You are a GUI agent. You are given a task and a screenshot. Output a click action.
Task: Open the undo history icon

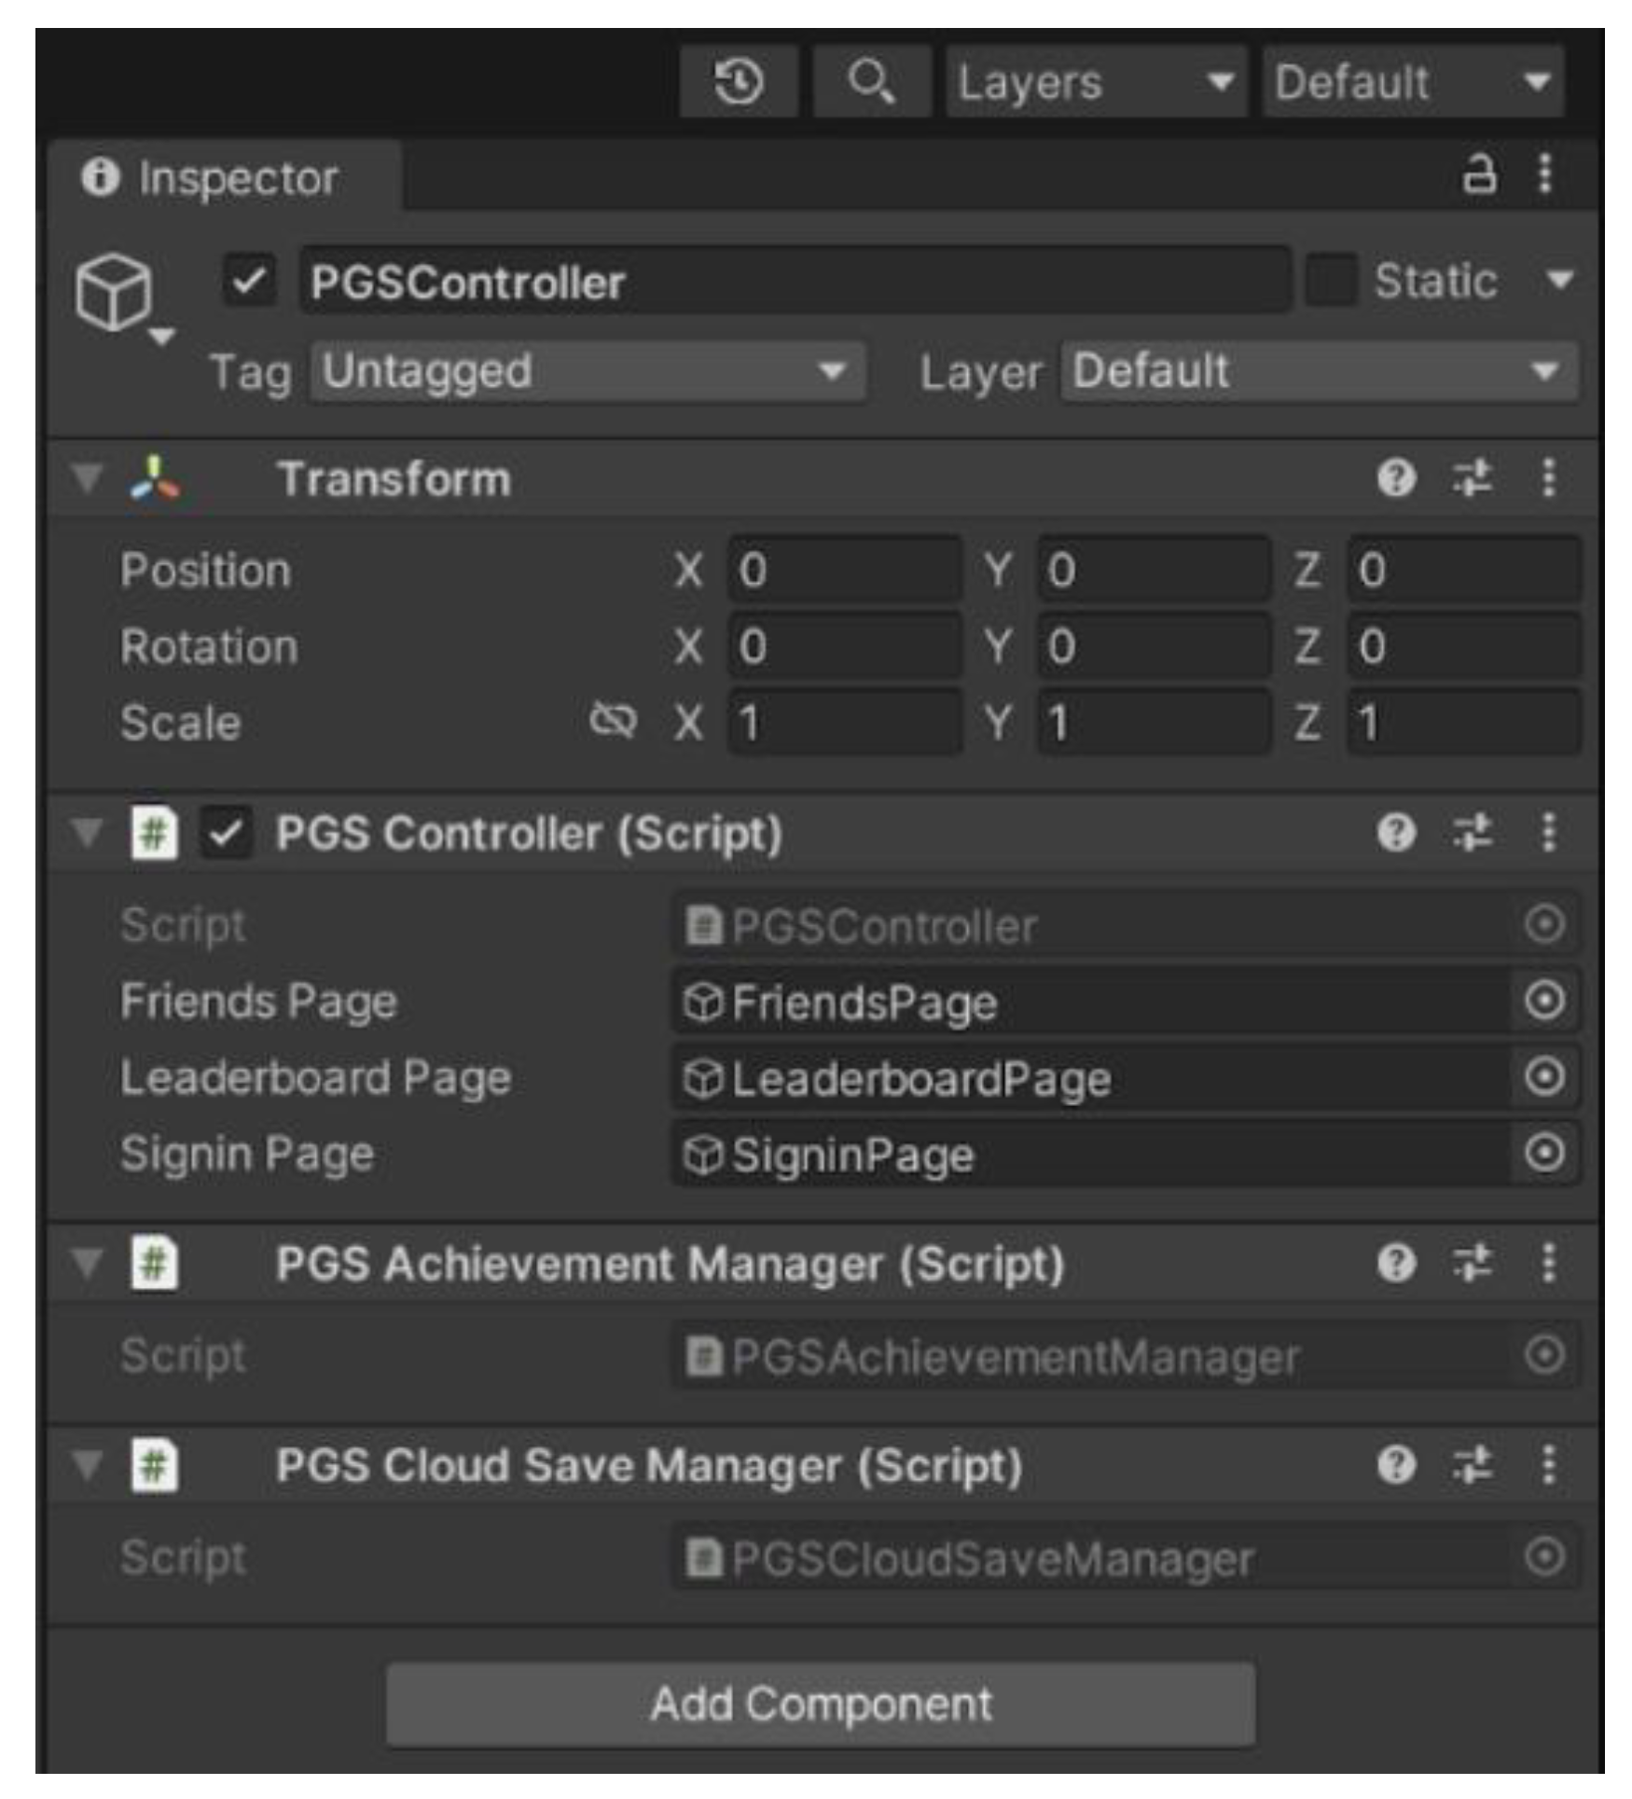pos(739,82)
